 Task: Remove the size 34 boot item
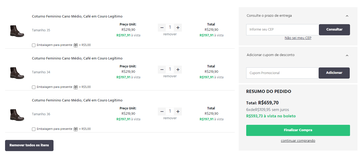170,76
